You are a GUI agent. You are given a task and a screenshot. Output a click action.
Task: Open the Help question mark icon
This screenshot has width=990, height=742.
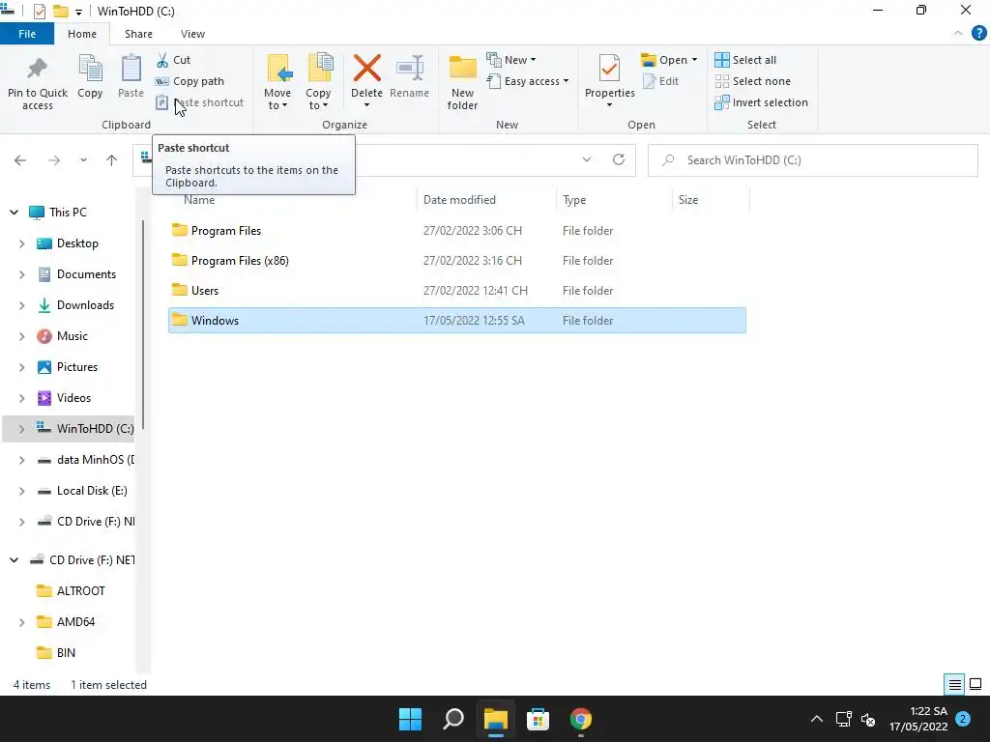click(978, 34)
